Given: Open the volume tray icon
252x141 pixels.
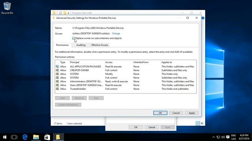Looking at the screenshot, I should [x=223, y=137].
